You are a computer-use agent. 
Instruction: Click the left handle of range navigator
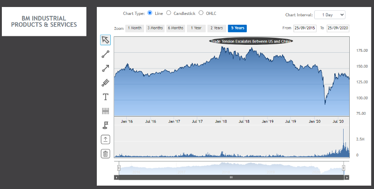click(x=119, y=168)
